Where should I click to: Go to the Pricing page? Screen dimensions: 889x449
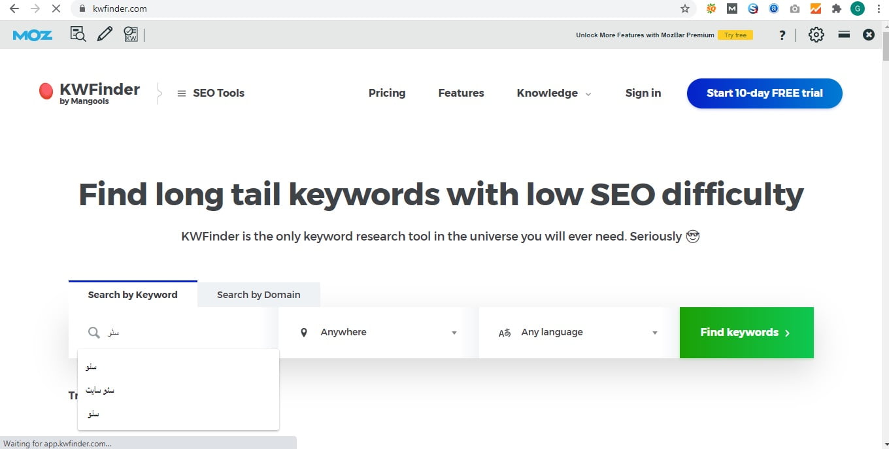coord(387,93)
